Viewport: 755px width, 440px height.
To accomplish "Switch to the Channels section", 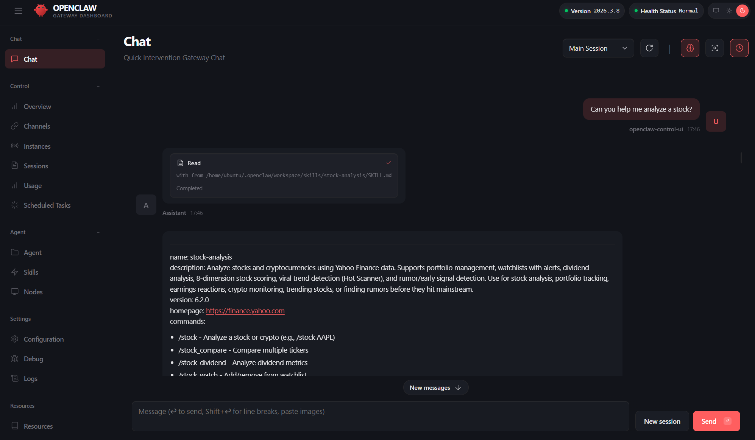I will (x=37, y=126).
